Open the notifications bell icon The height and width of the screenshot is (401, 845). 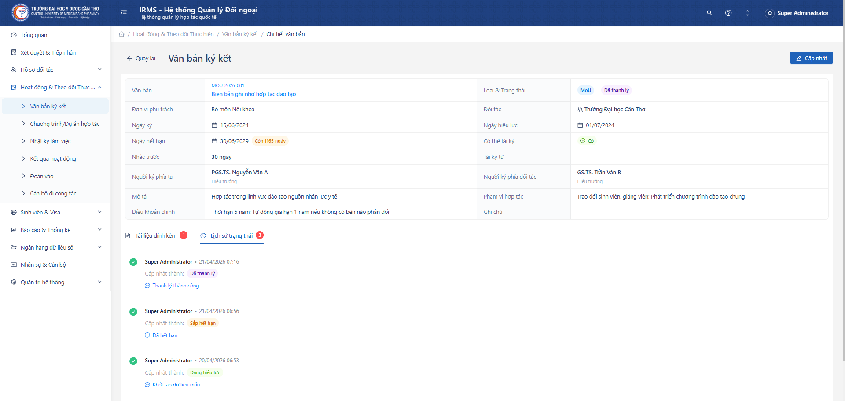click(747, 13)
